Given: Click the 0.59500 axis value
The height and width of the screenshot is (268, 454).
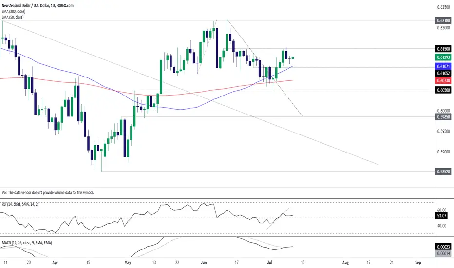Looking at the screenshot, I should [444, 131].
